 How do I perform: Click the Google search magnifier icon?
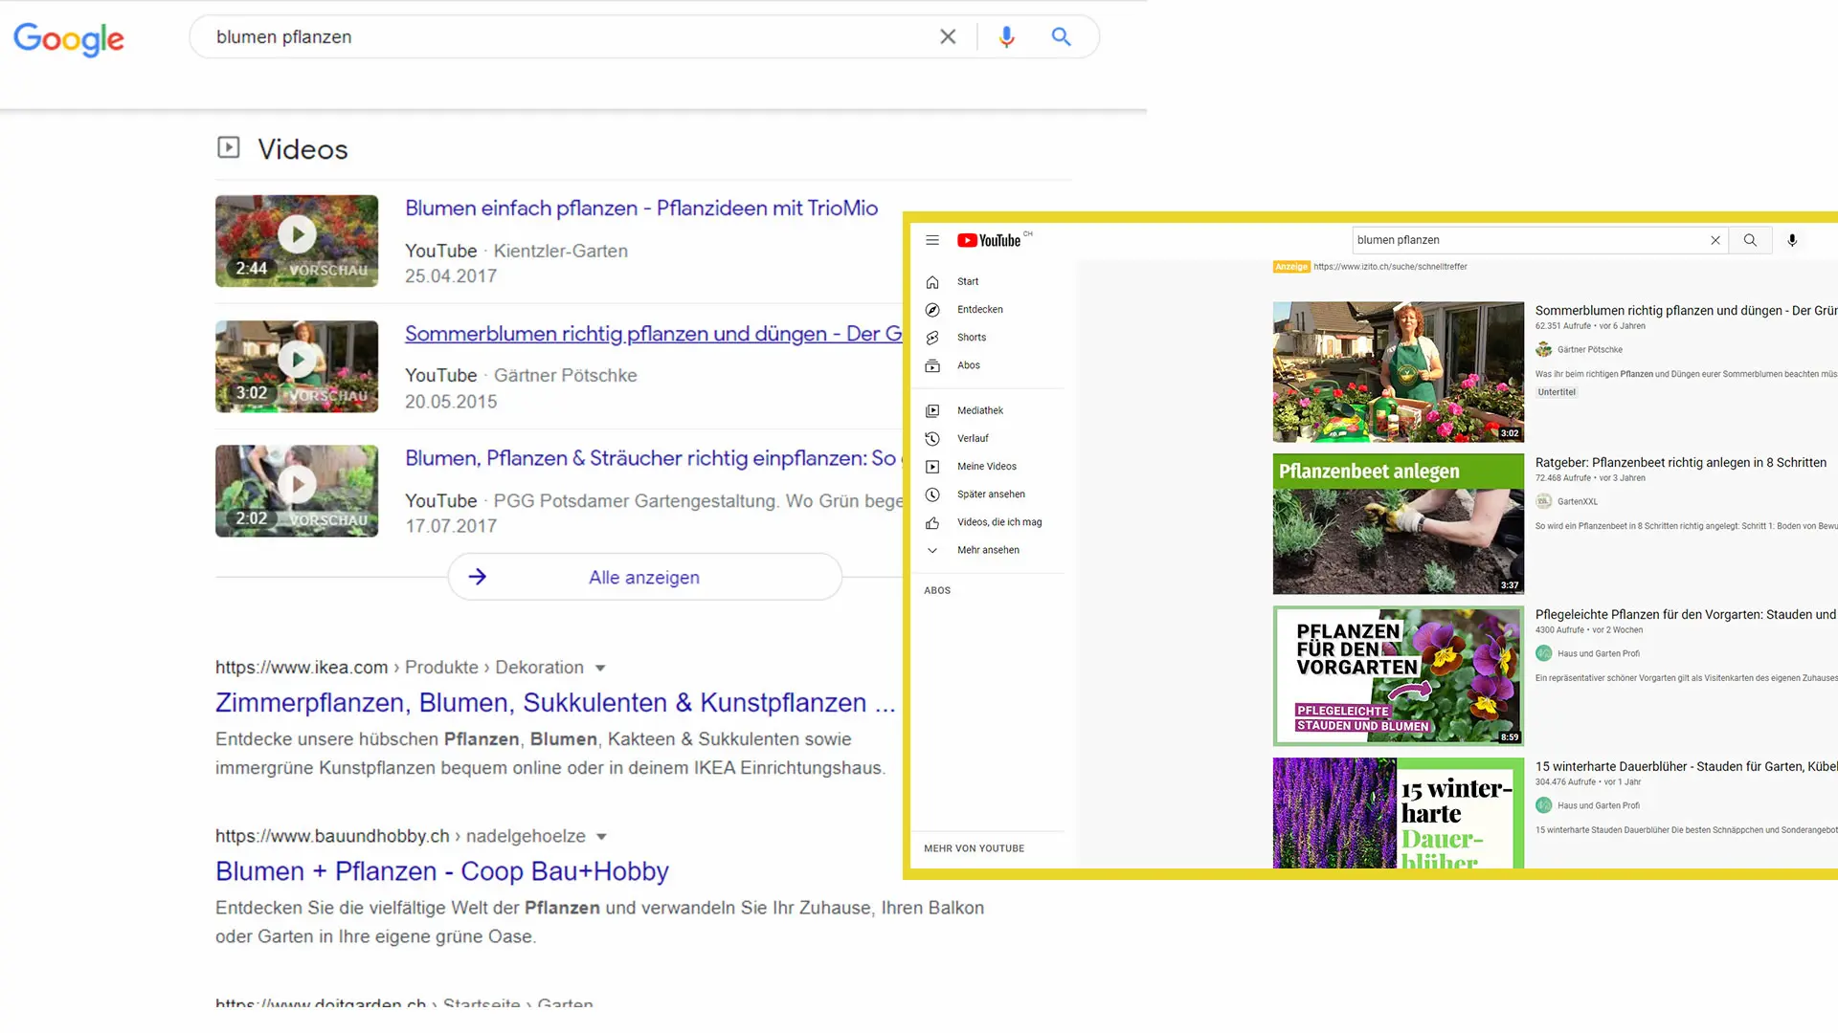click(1061, 36)
